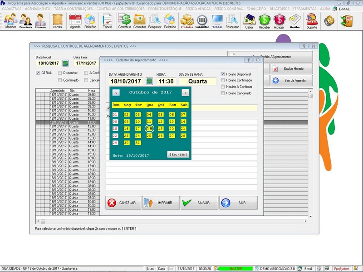Click the Pesquisar icon next to Vendas
This screenshot has height=272, width=363.
click(232, 21)
